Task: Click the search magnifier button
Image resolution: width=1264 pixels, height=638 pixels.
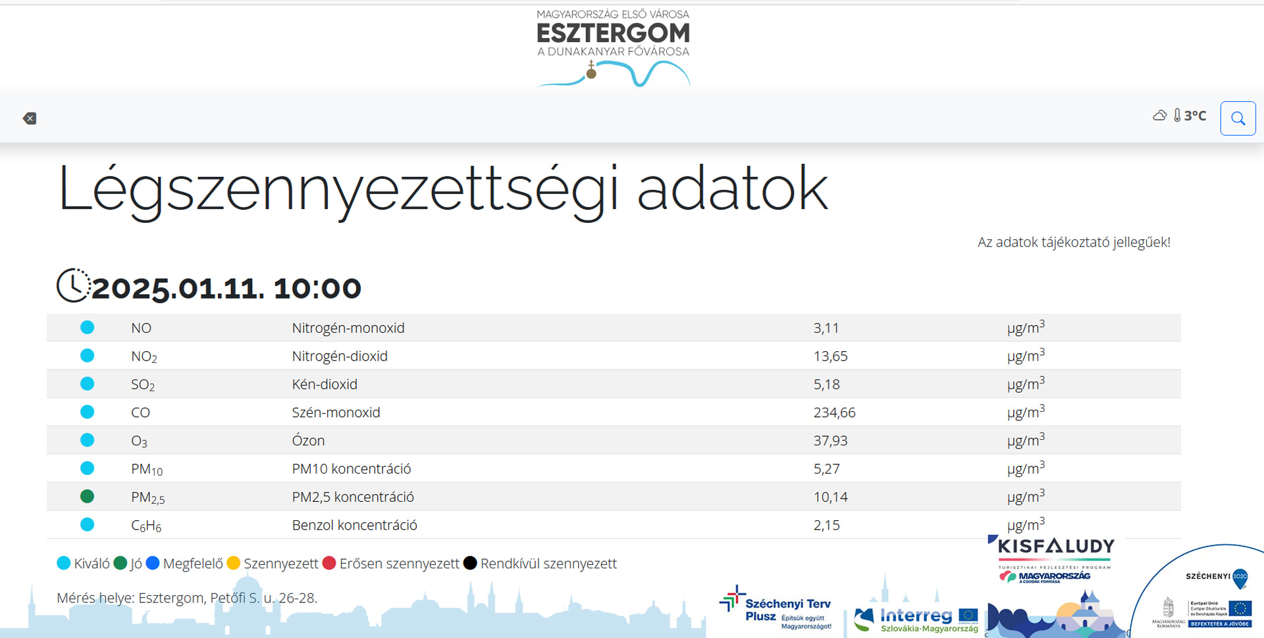Action: (x=1238, y=118)
